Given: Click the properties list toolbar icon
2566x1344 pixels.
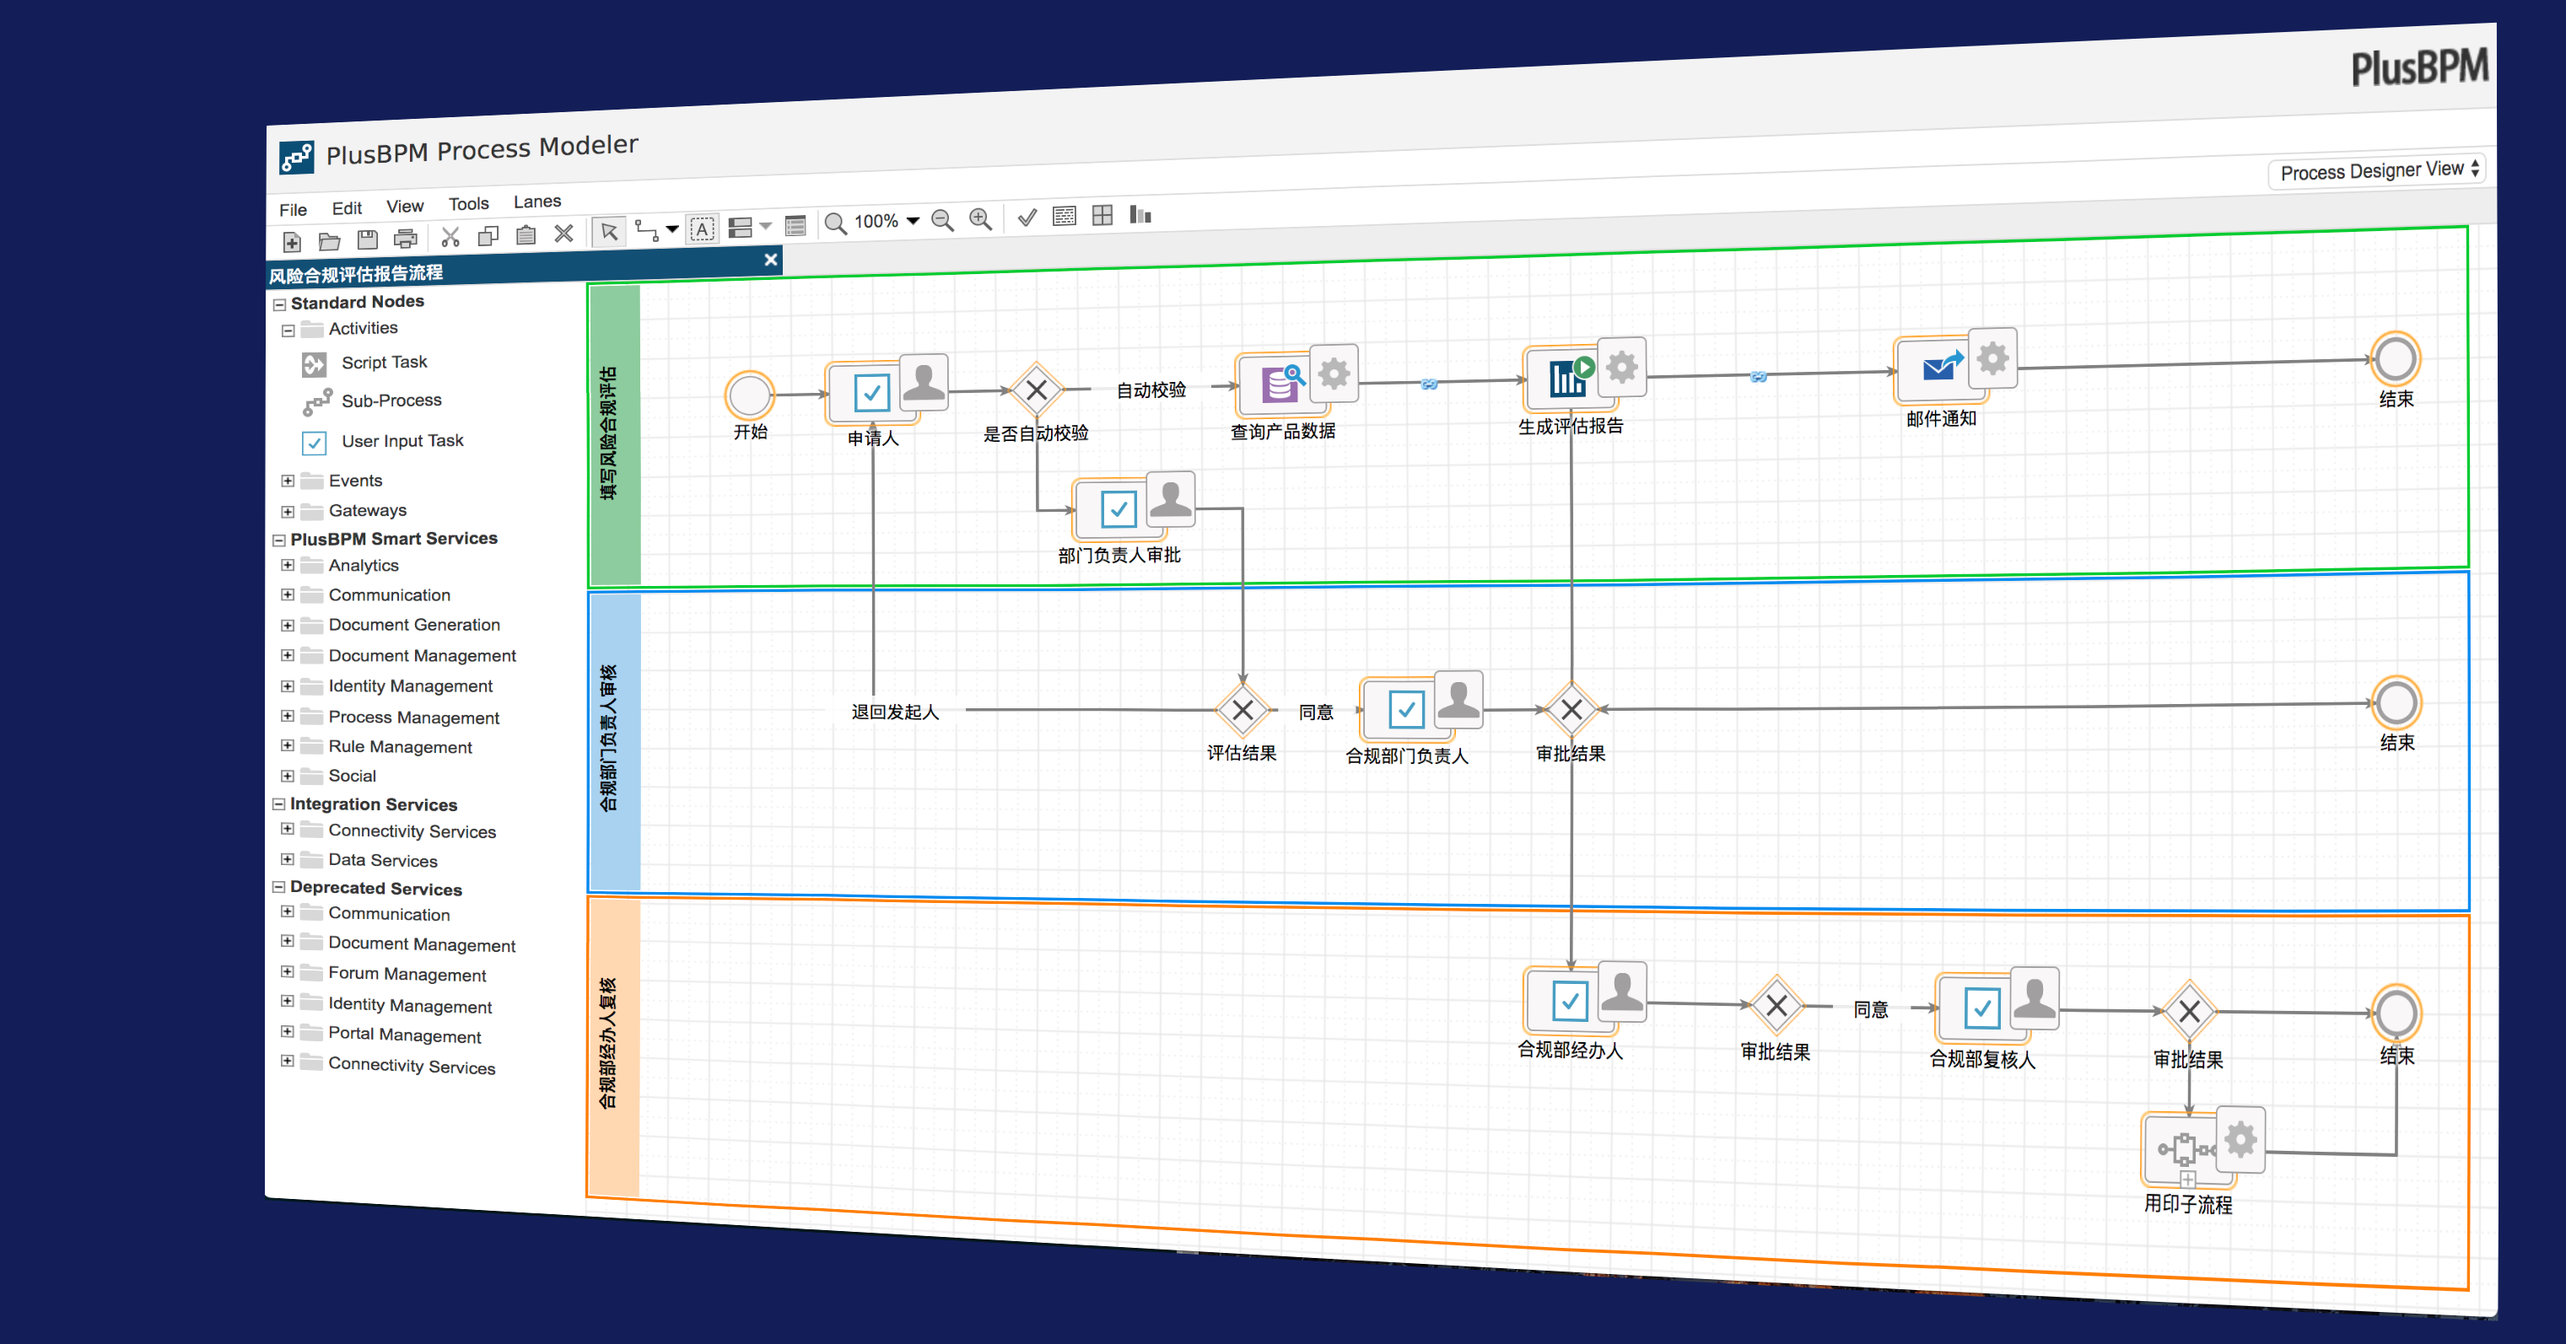Looking at the screenshot, I should (795, 226).
